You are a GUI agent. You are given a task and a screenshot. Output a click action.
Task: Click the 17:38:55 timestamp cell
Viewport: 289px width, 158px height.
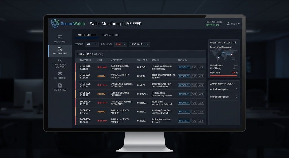(x=85, y=94)
